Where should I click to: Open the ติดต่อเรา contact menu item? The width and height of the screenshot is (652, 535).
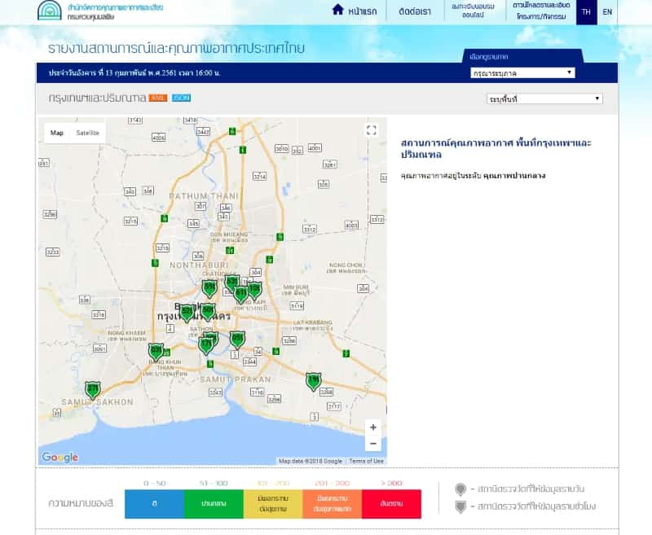point(416,11)
